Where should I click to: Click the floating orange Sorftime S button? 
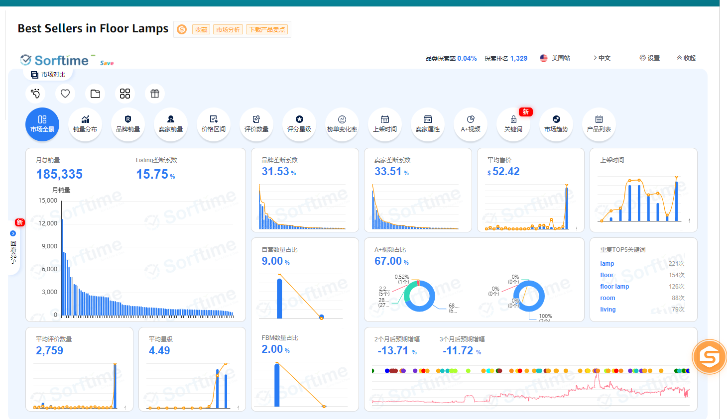pos(709,356)
